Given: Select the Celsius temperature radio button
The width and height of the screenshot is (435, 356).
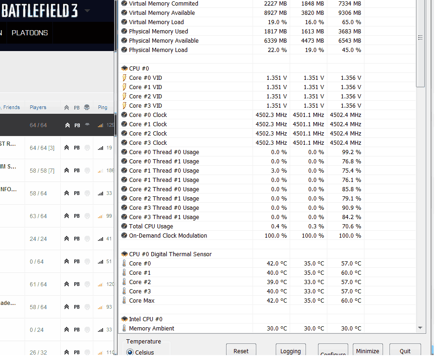Looking at the screenshot, I should point(130,352).
